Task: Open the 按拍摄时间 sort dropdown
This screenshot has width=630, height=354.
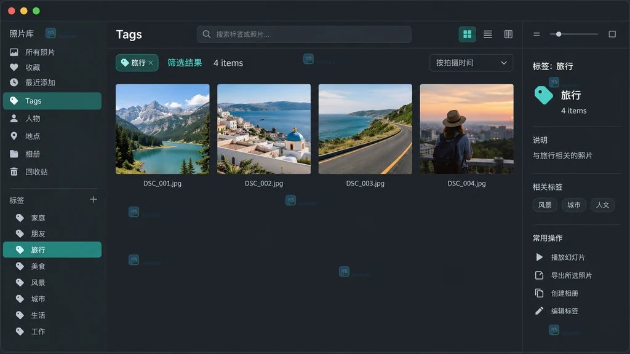Action: (x=471, y=63)
